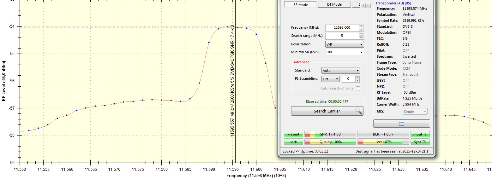492x179 pixels.
Task: Increase the PL Scrambling code value
Action: (357, 78)
